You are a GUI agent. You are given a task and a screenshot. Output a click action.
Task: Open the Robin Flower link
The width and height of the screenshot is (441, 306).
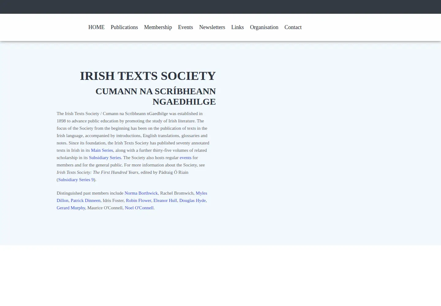(x=138, y=200)
